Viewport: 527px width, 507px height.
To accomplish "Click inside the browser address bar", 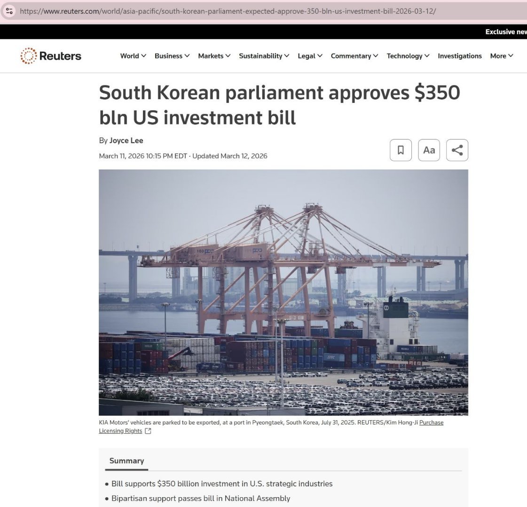I will (263, 11).
